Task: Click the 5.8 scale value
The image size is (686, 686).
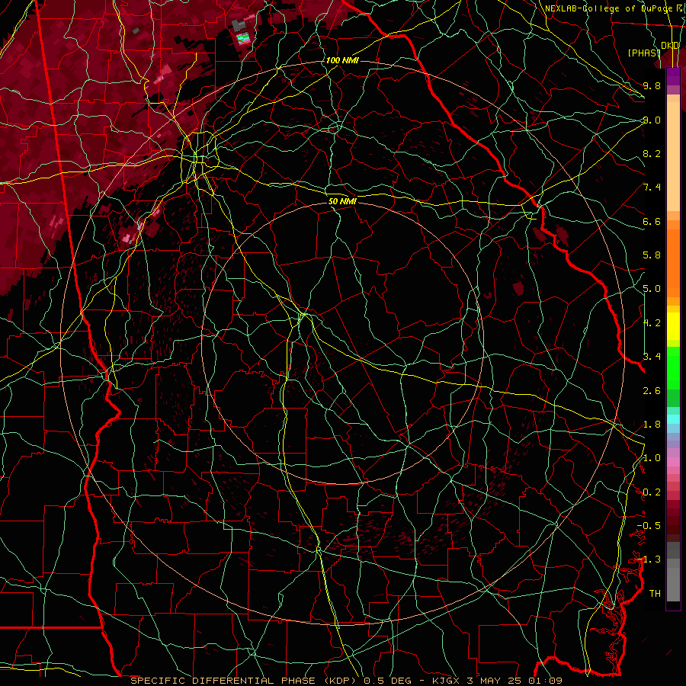Action: [652, 255]
